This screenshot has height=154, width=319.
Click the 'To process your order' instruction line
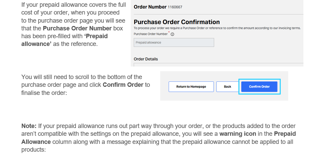coord(217,28)
